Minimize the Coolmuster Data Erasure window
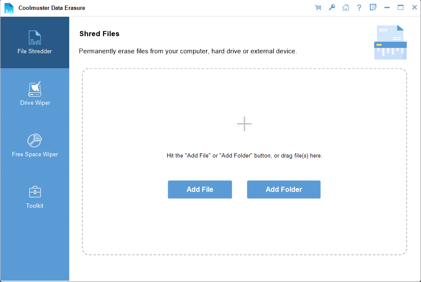421x282 pixels. coord(387,7)
